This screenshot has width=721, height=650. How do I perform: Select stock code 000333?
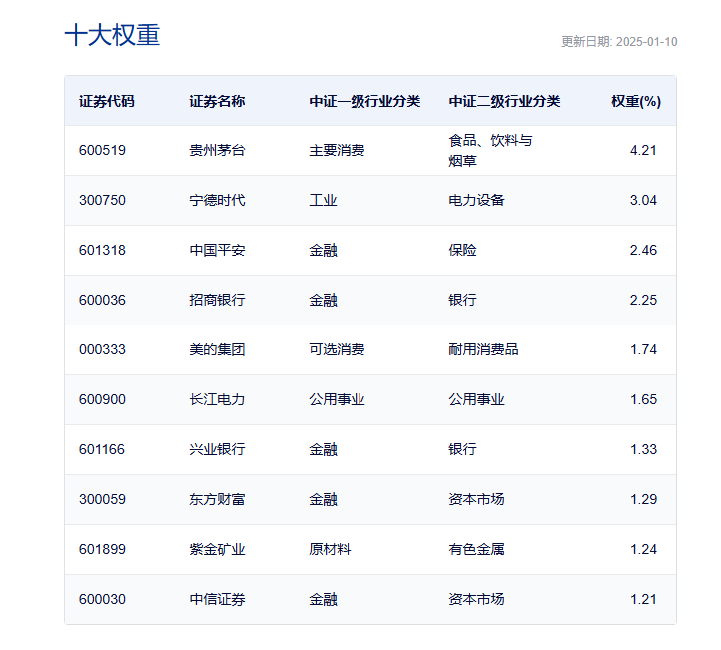(x=102, y=349)
